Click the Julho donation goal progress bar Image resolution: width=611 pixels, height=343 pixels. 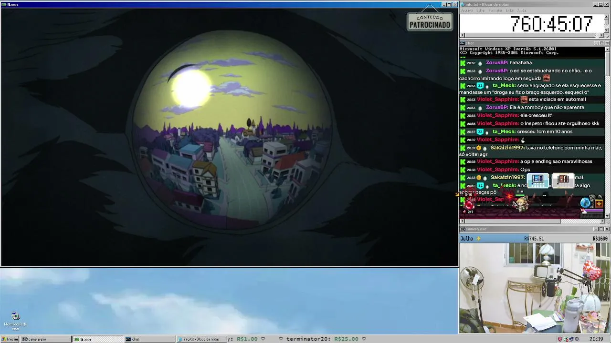click(x=534, y=239)
